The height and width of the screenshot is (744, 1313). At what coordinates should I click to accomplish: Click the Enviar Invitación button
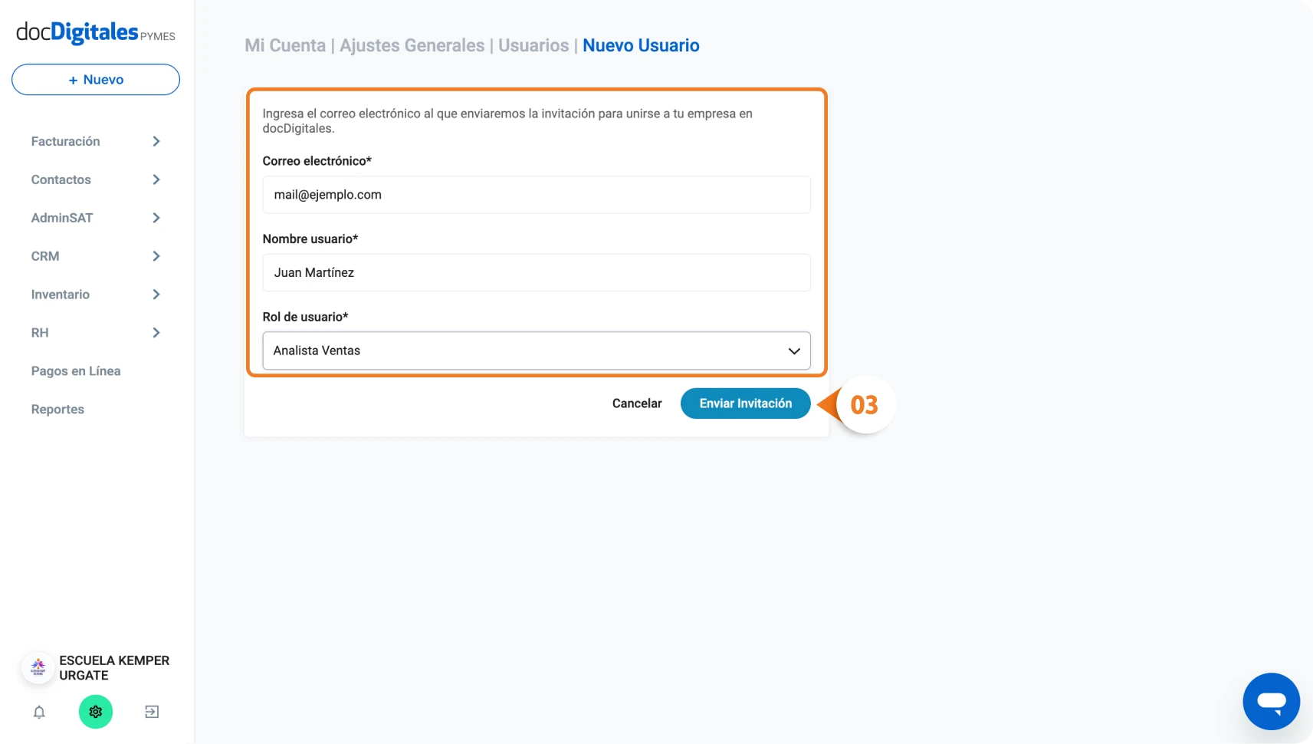click(745, 403)
